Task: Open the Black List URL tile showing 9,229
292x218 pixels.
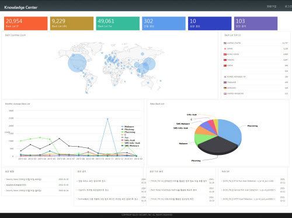Action: click(x=72, y=23)
